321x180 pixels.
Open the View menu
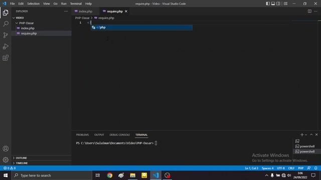pyautogui.click(x=47, y=3)
